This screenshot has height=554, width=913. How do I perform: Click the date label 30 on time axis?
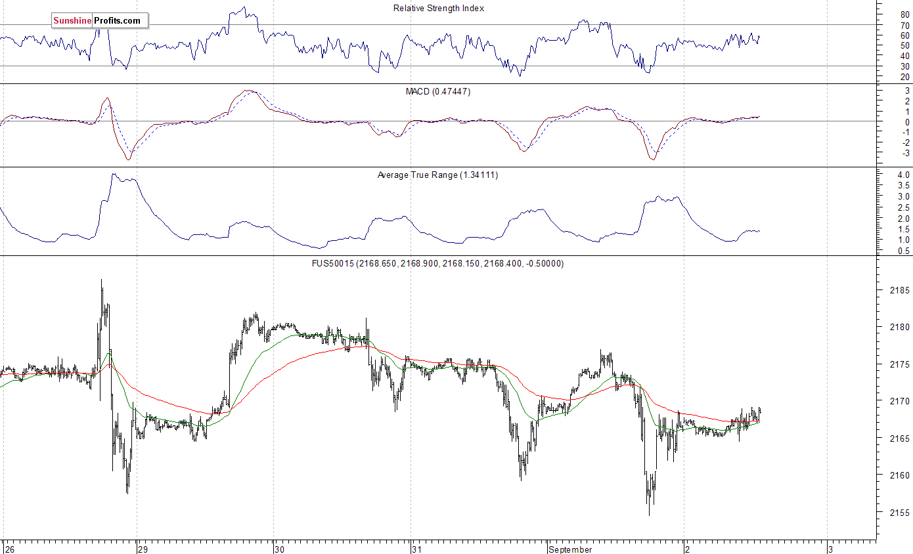(x=280, y=549)
